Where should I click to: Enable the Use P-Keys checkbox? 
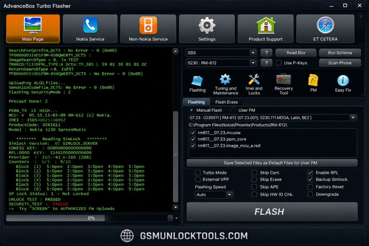pyautogui.click(x=279, y=63)
